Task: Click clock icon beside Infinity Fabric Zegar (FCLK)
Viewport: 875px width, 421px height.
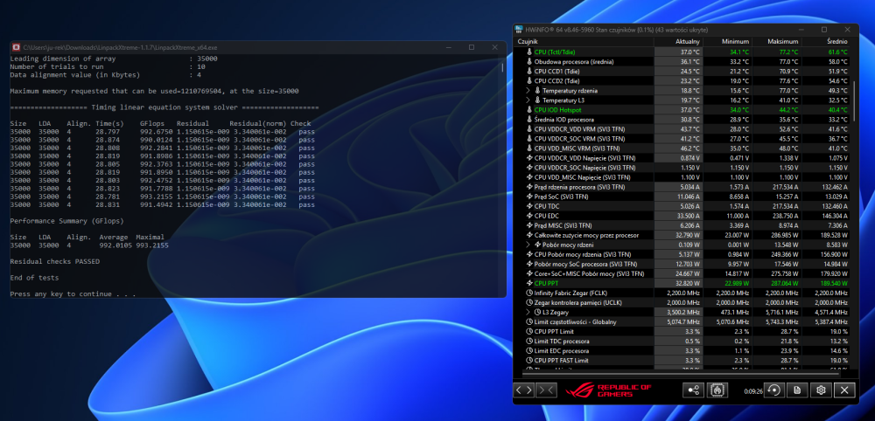Action: [529, 293]
